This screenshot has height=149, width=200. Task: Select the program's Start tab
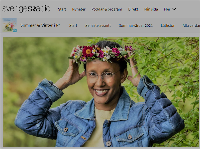point(73,26)
